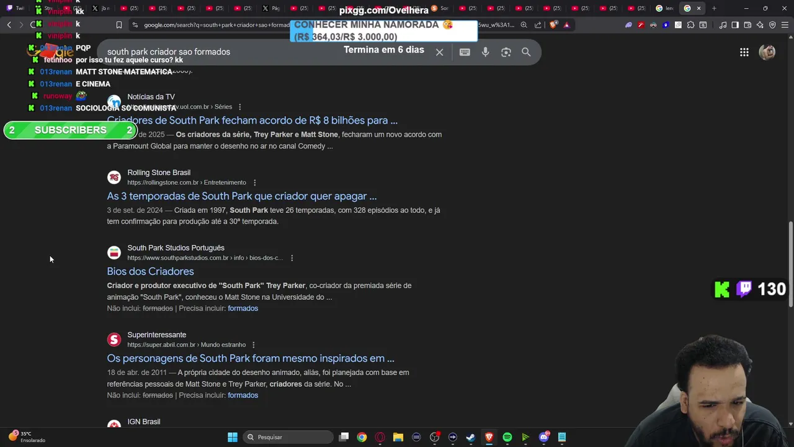Require 'formados' under Superinteressante result
The image size is (794, 447).
click(x=243, y=395)
